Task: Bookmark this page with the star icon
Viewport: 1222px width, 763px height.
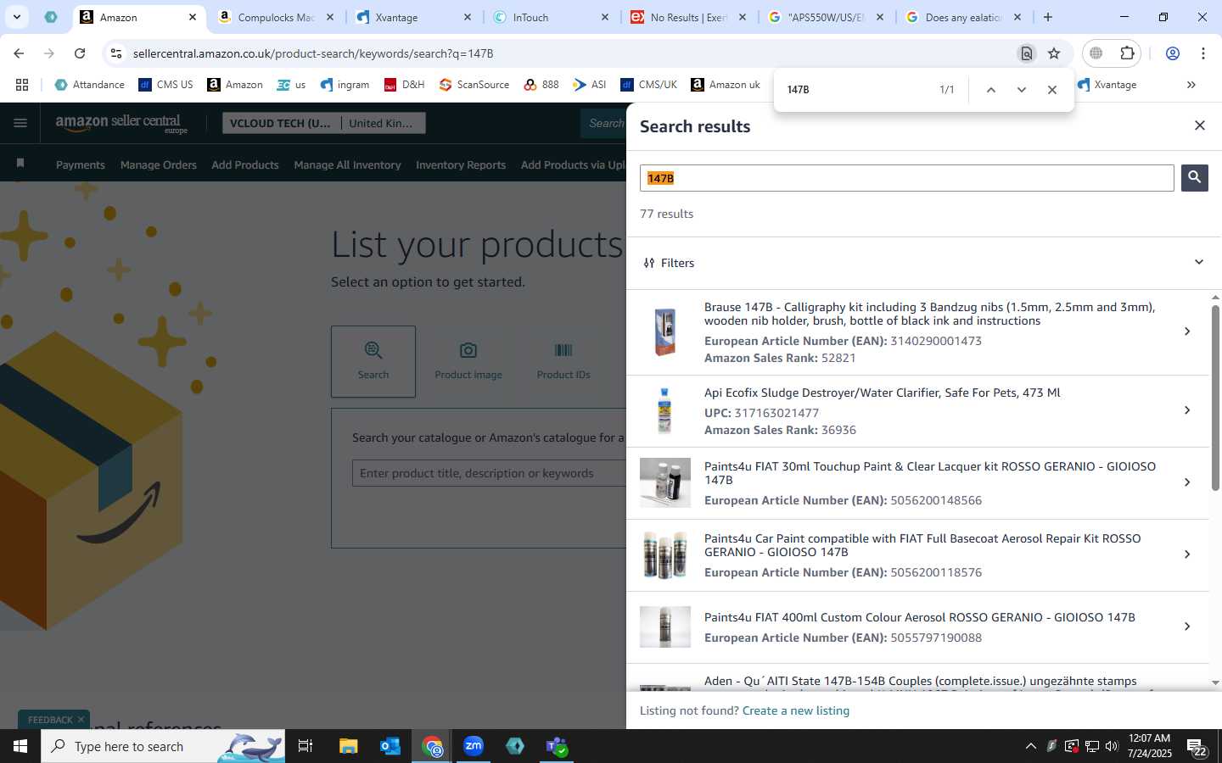Action: [x=1054, y=53]
